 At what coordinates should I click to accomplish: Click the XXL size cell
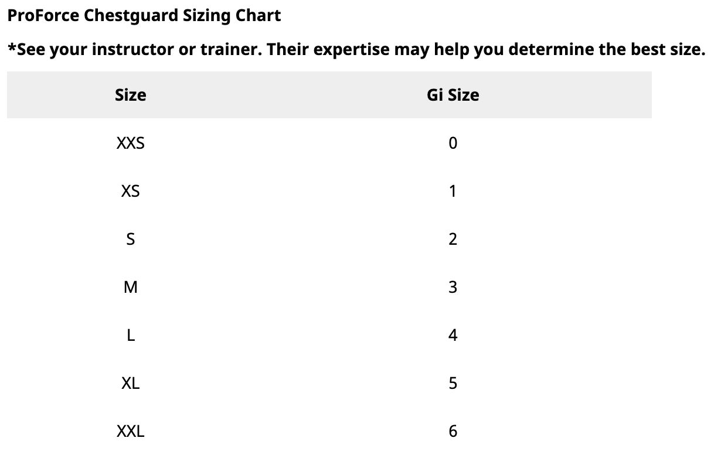click(130, 432)
